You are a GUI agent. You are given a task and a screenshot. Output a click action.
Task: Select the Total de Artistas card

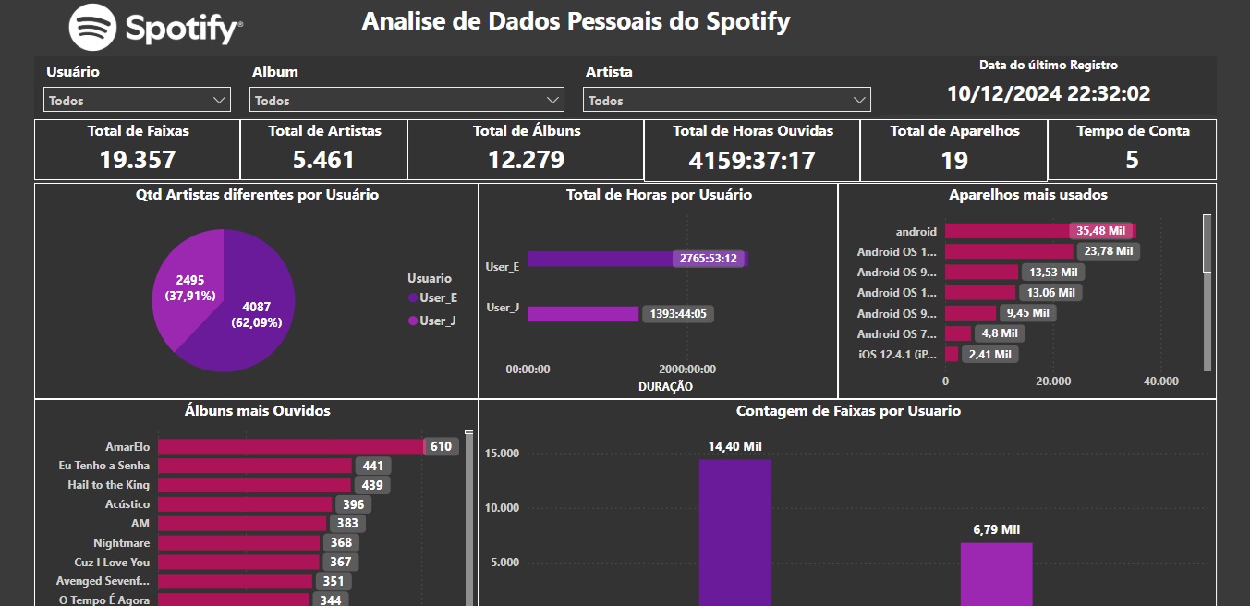pyautogui.click(x=324, y=150)
